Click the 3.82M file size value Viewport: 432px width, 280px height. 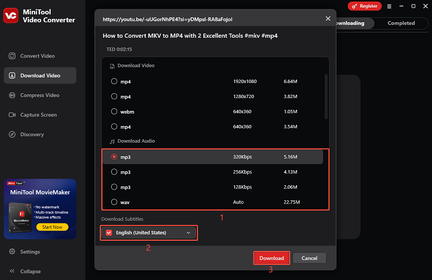point(290,96)
